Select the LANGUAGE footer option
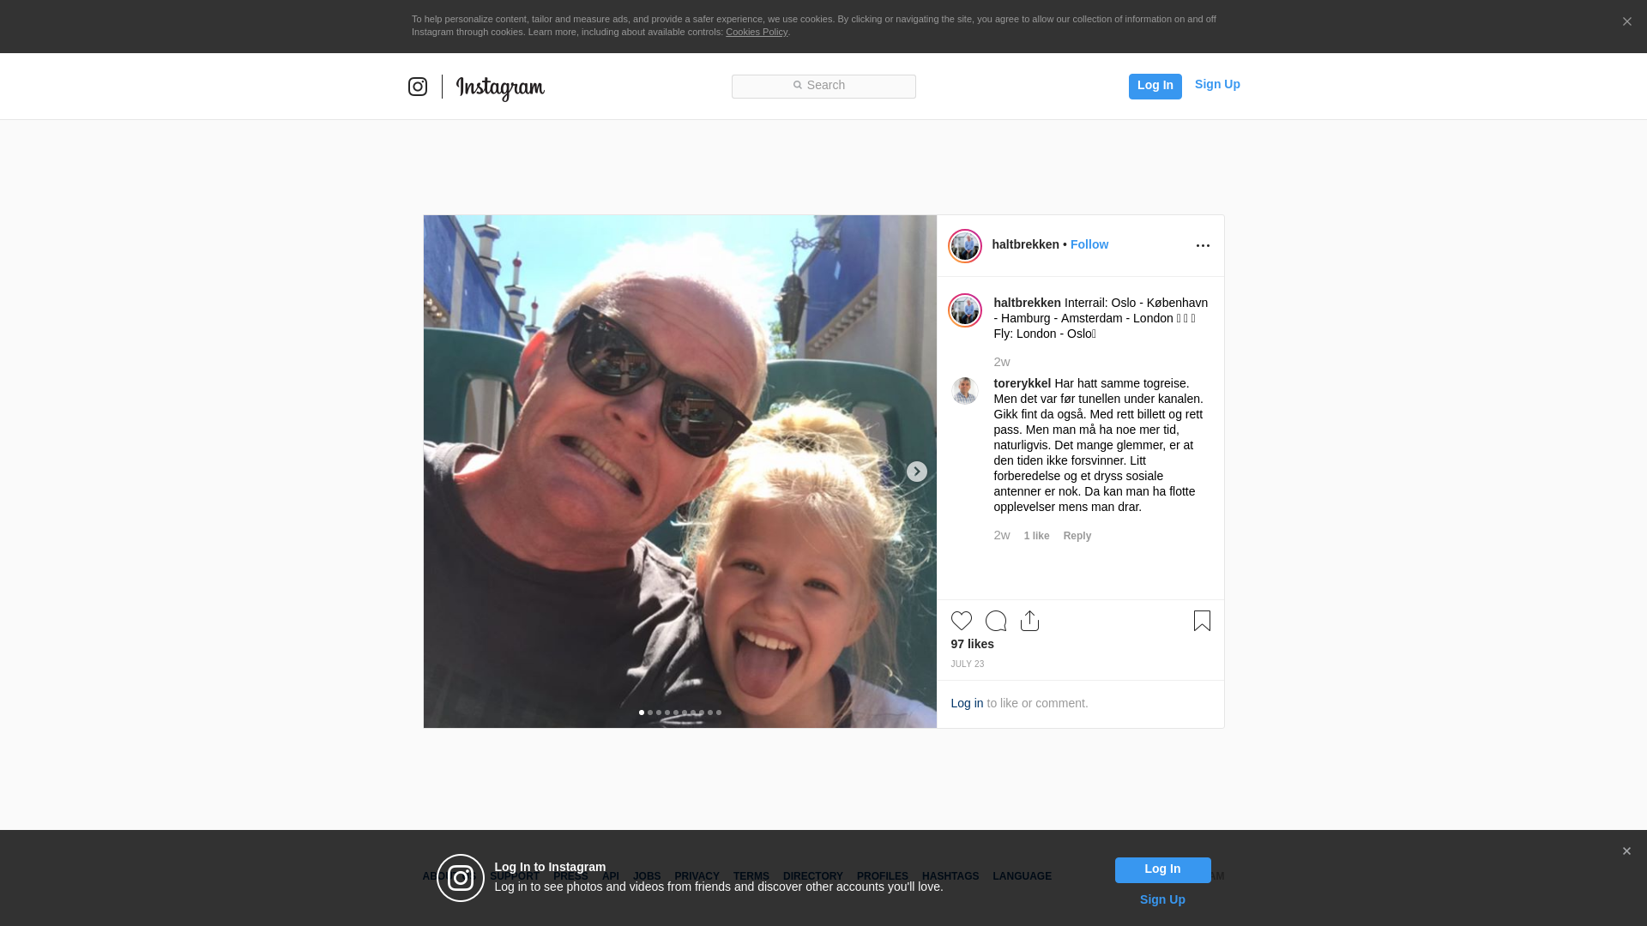 pos(1022,876)
